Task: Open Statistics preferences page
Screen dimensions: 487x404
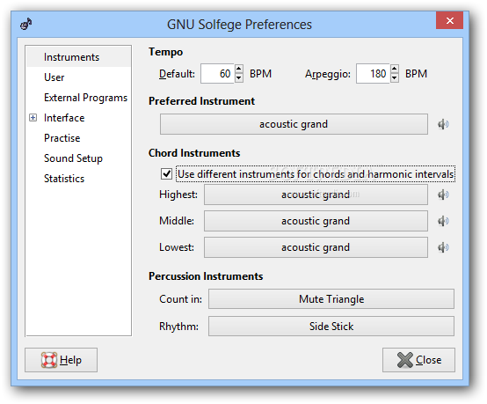Action: tap(78, 179)
